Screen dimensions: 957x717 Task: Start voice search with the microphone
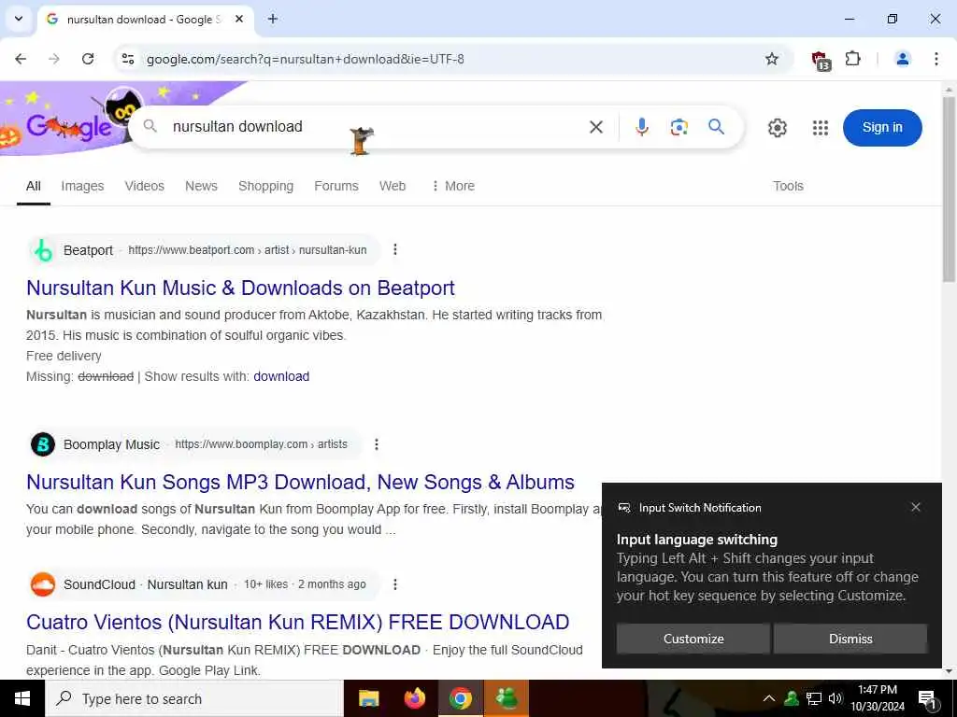(x=641, y=127)
